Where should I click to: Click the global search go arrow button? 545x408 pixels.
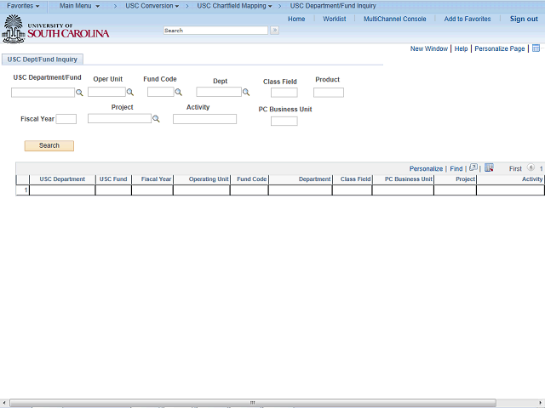pos(274,31)
